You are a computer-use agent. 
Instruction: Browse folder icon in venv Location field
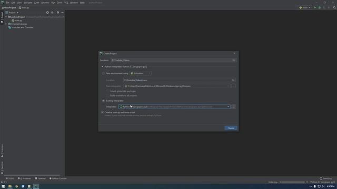[233, 80]
